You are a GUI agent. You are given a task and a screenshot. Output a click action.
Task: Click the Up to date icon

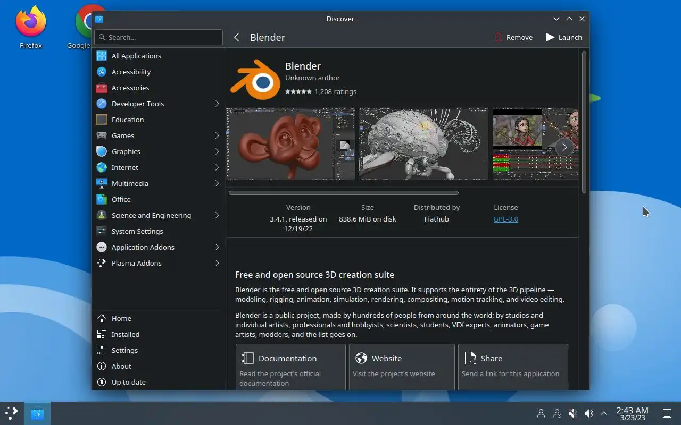[102, 382]
